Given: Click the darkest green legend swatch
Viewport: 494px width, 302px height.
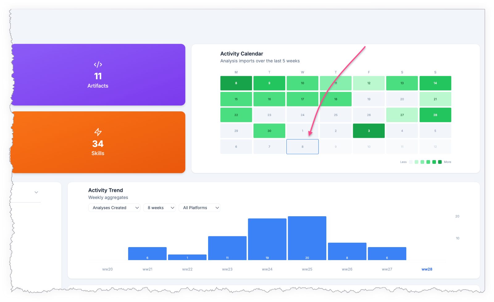Looking at the screenshot, I should pyautogui.click(x=440, y=162).
